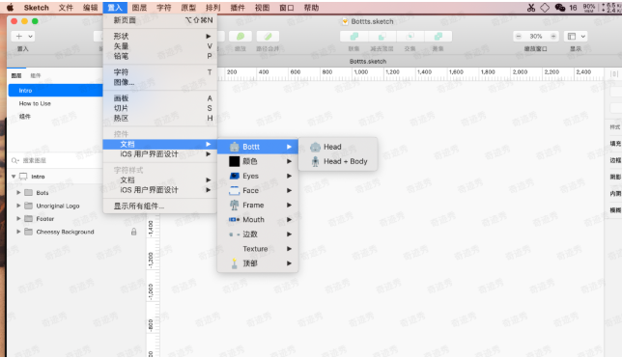Expand the Footer layer group
The image size is (622, 358).
18,218
